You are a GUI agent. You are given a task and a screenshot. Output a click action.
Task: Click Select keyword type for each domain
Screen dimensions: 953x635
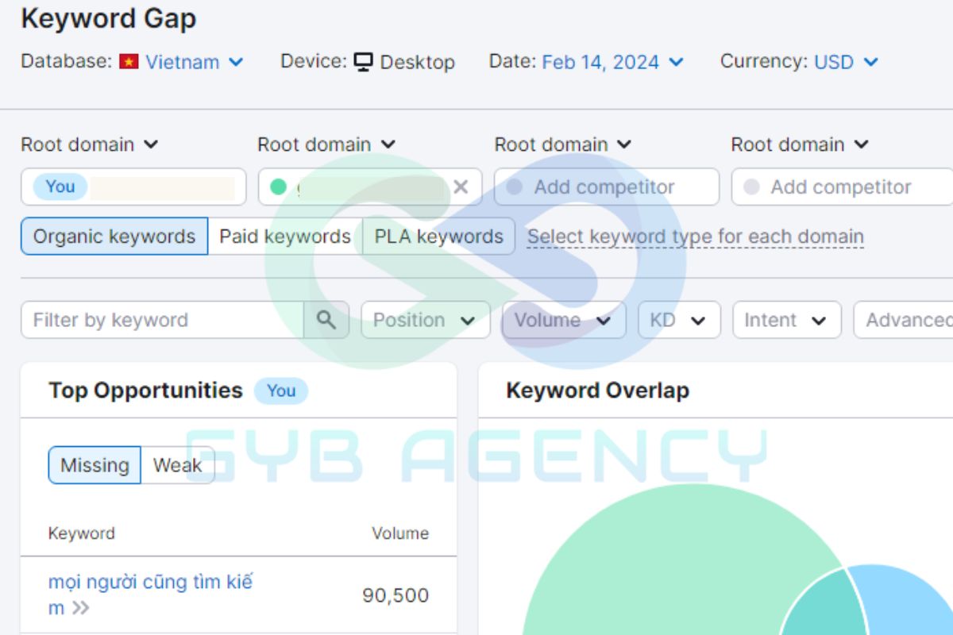coord(696,237)
